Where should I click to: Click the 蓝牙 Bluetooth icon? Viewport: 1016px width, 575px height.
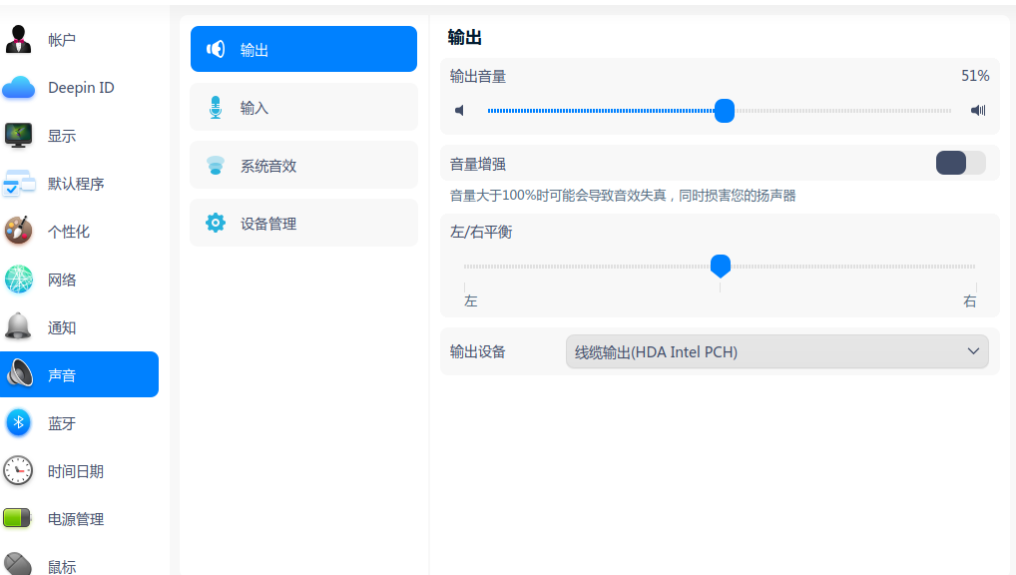click(x=19, y=423)
